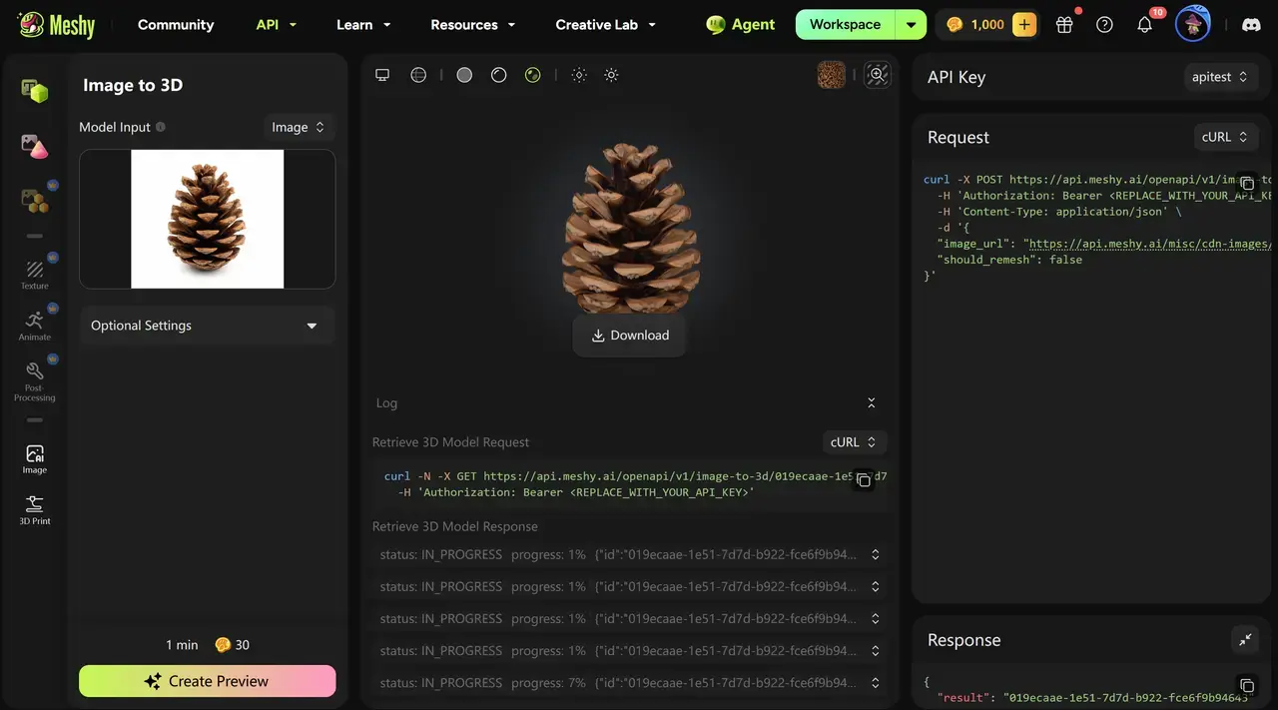This screenshot has width=1278, height=710.
Task: Click the Download button under the model
Action: click(x=630, y=336)
